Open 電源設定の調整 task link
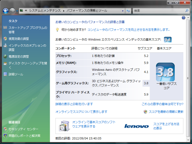 point(19,56)
